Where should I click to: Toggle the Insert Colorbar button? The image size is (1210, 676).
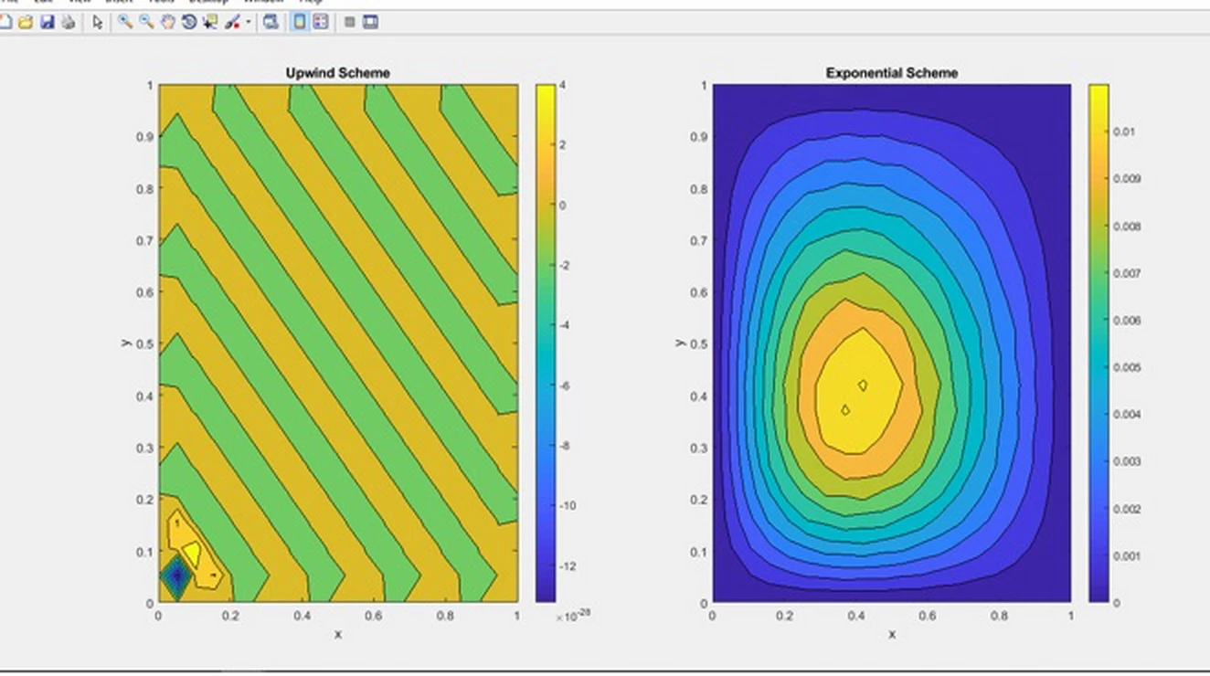[x=299, y=22]
